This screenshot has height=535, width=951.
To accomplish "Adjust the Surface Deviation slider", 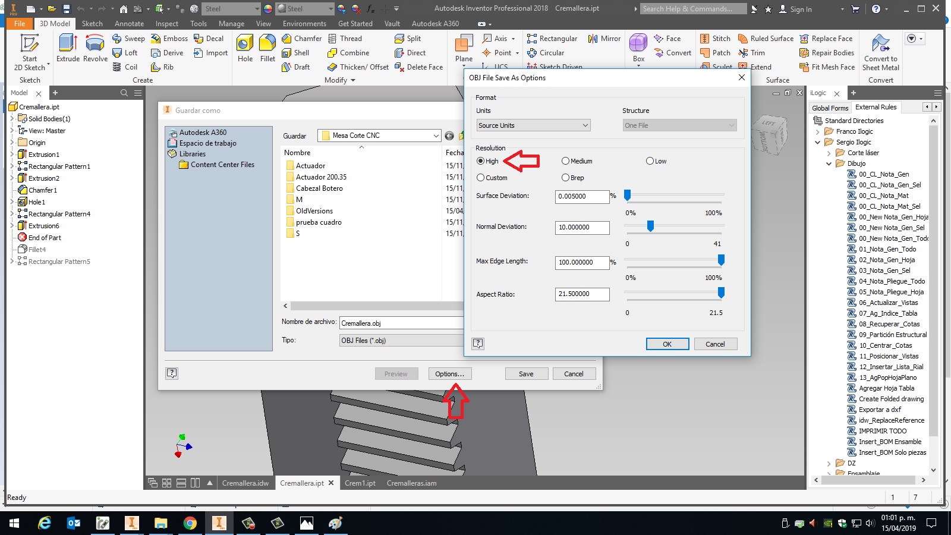I will (627, 194).
